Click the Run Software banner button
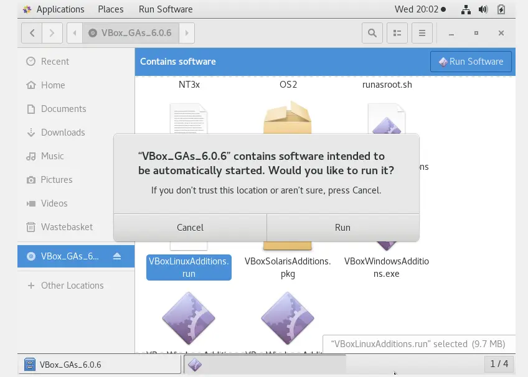Screen dimensions: 528x377 point(471,62)
